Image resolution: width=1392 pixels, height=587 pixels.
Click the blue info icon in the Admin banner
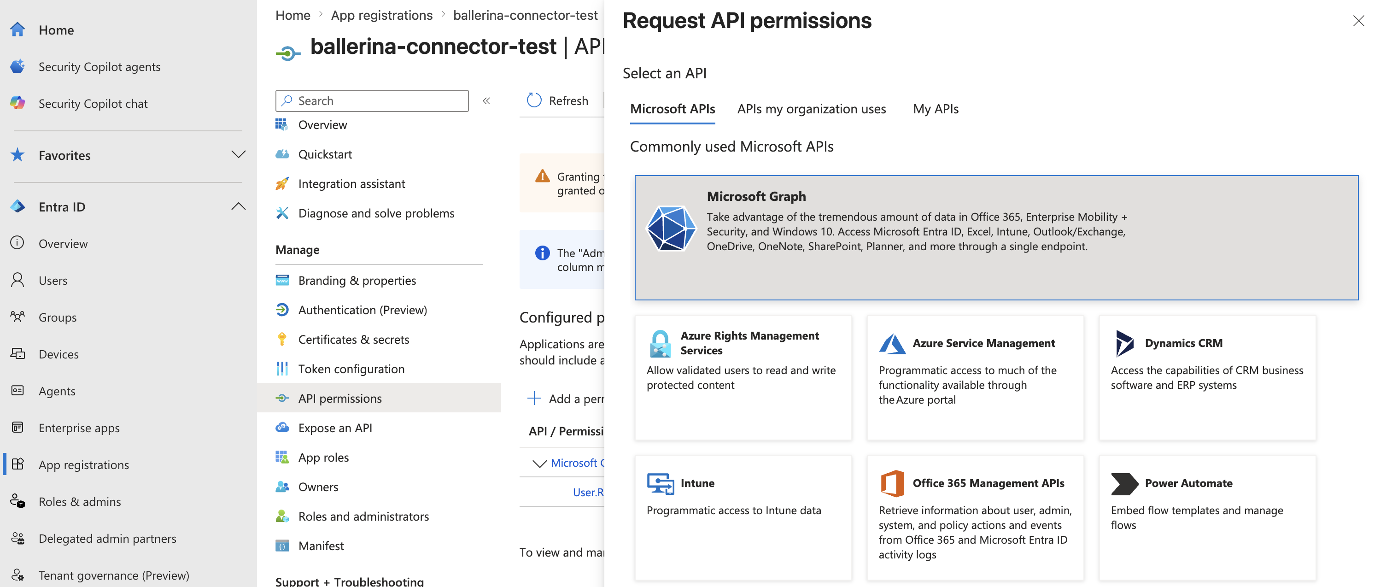pos(542,252)
